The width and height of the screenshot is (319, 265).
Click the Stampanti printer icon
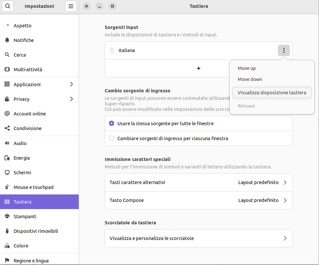coord(7,217)
